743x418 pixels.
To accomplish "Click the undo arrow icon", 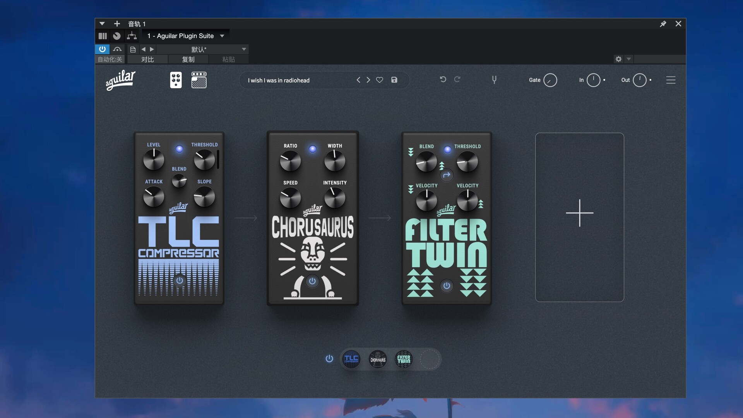I will click(443, 79).
